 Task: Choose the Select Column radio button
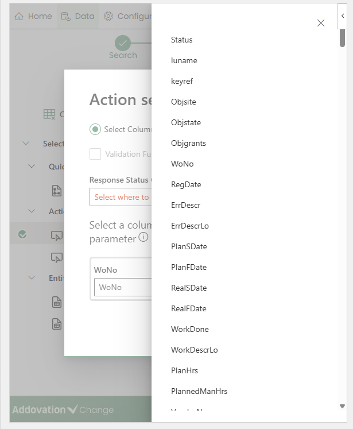(x=95, y=129)
